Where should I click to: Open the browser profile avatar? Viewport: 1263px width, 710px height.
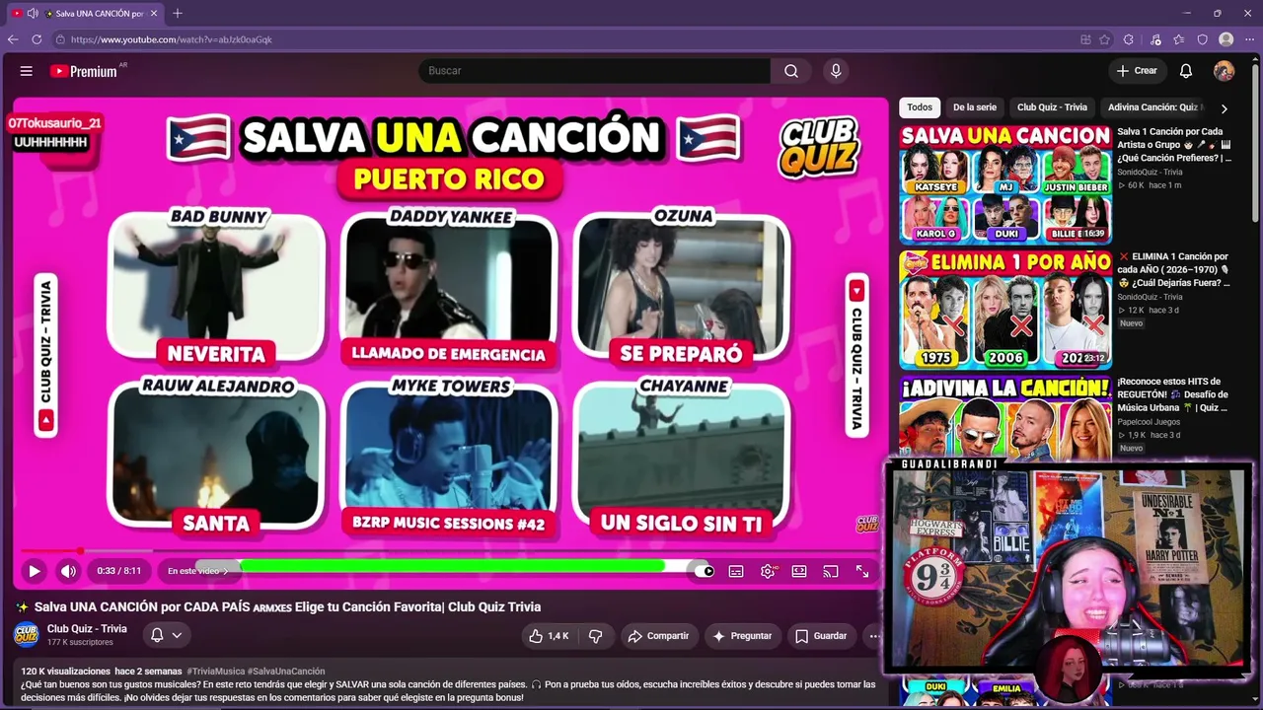pyautogui.click(x=1226, y=39)
